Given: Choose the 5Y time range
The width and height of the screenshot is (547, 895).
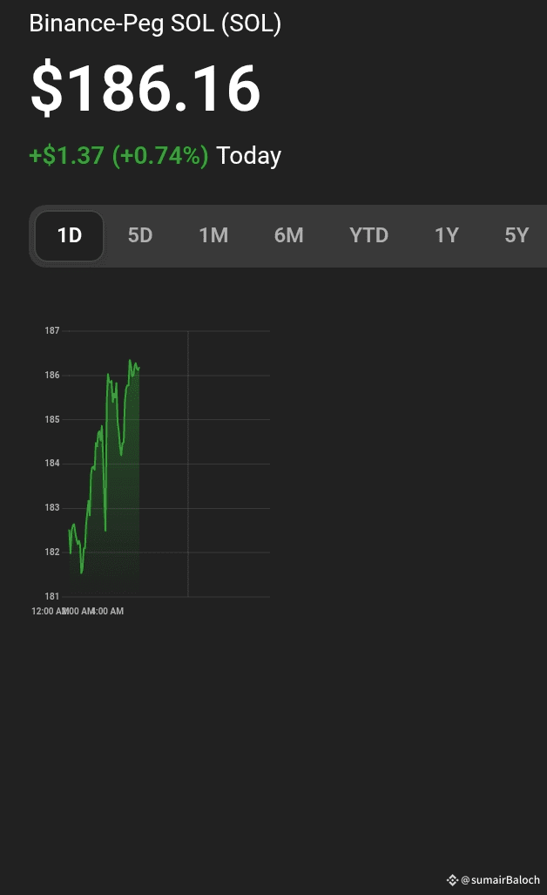Looking at the screenshot, I should 517,235.
